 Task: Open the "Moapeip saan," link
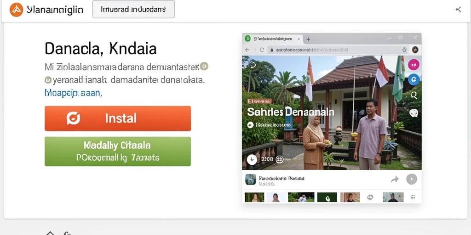point(73,93)
